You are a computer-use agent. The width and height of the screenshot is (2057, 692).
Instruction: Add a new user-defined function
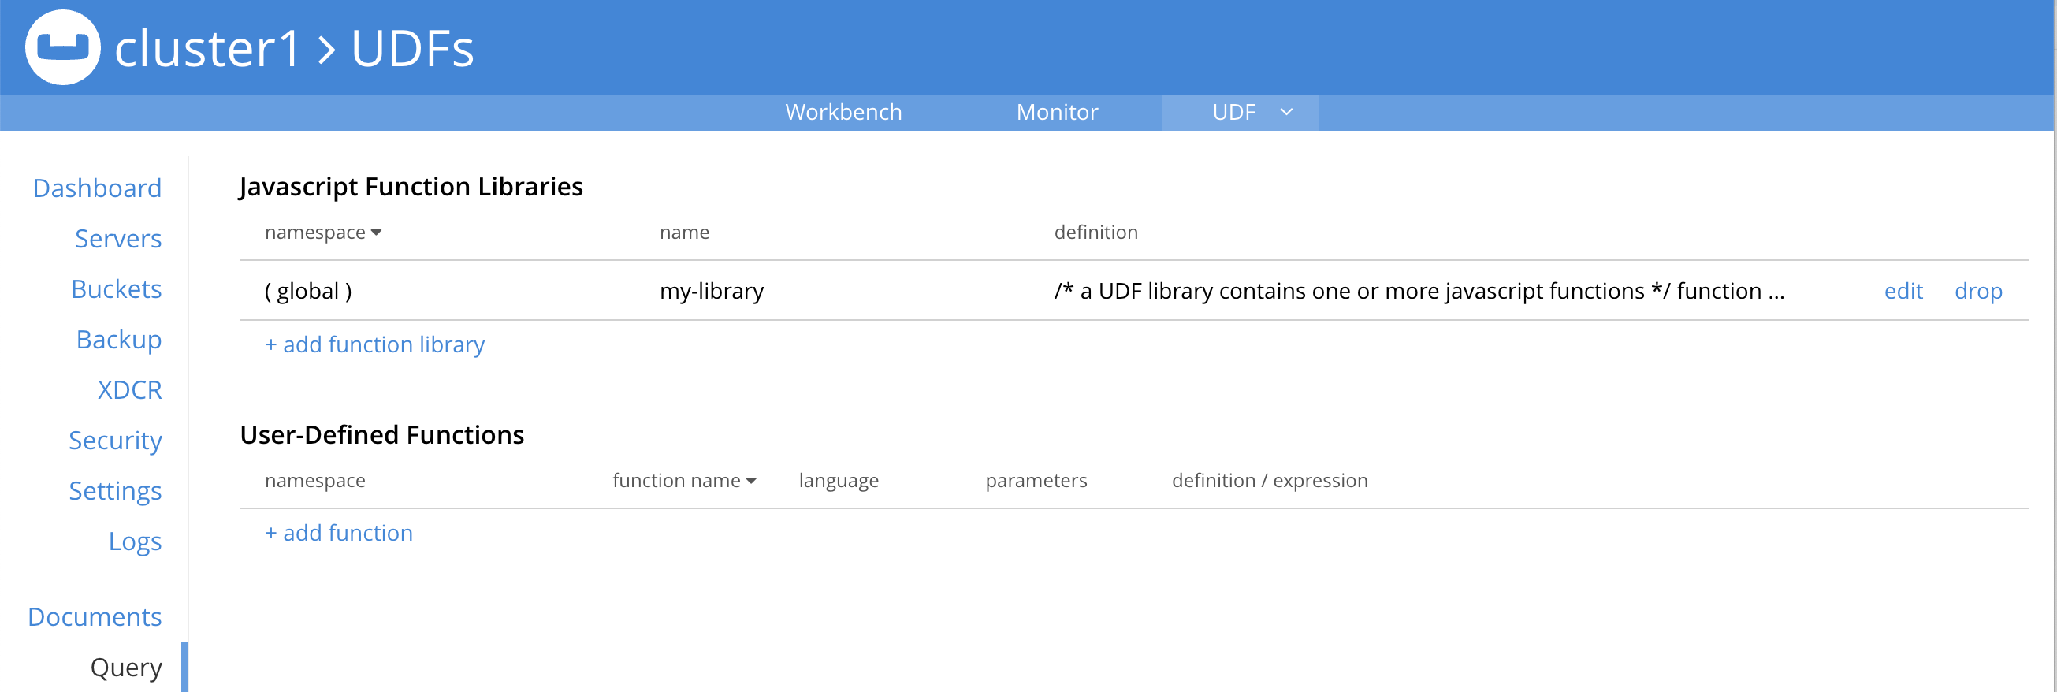coord(339,532)
